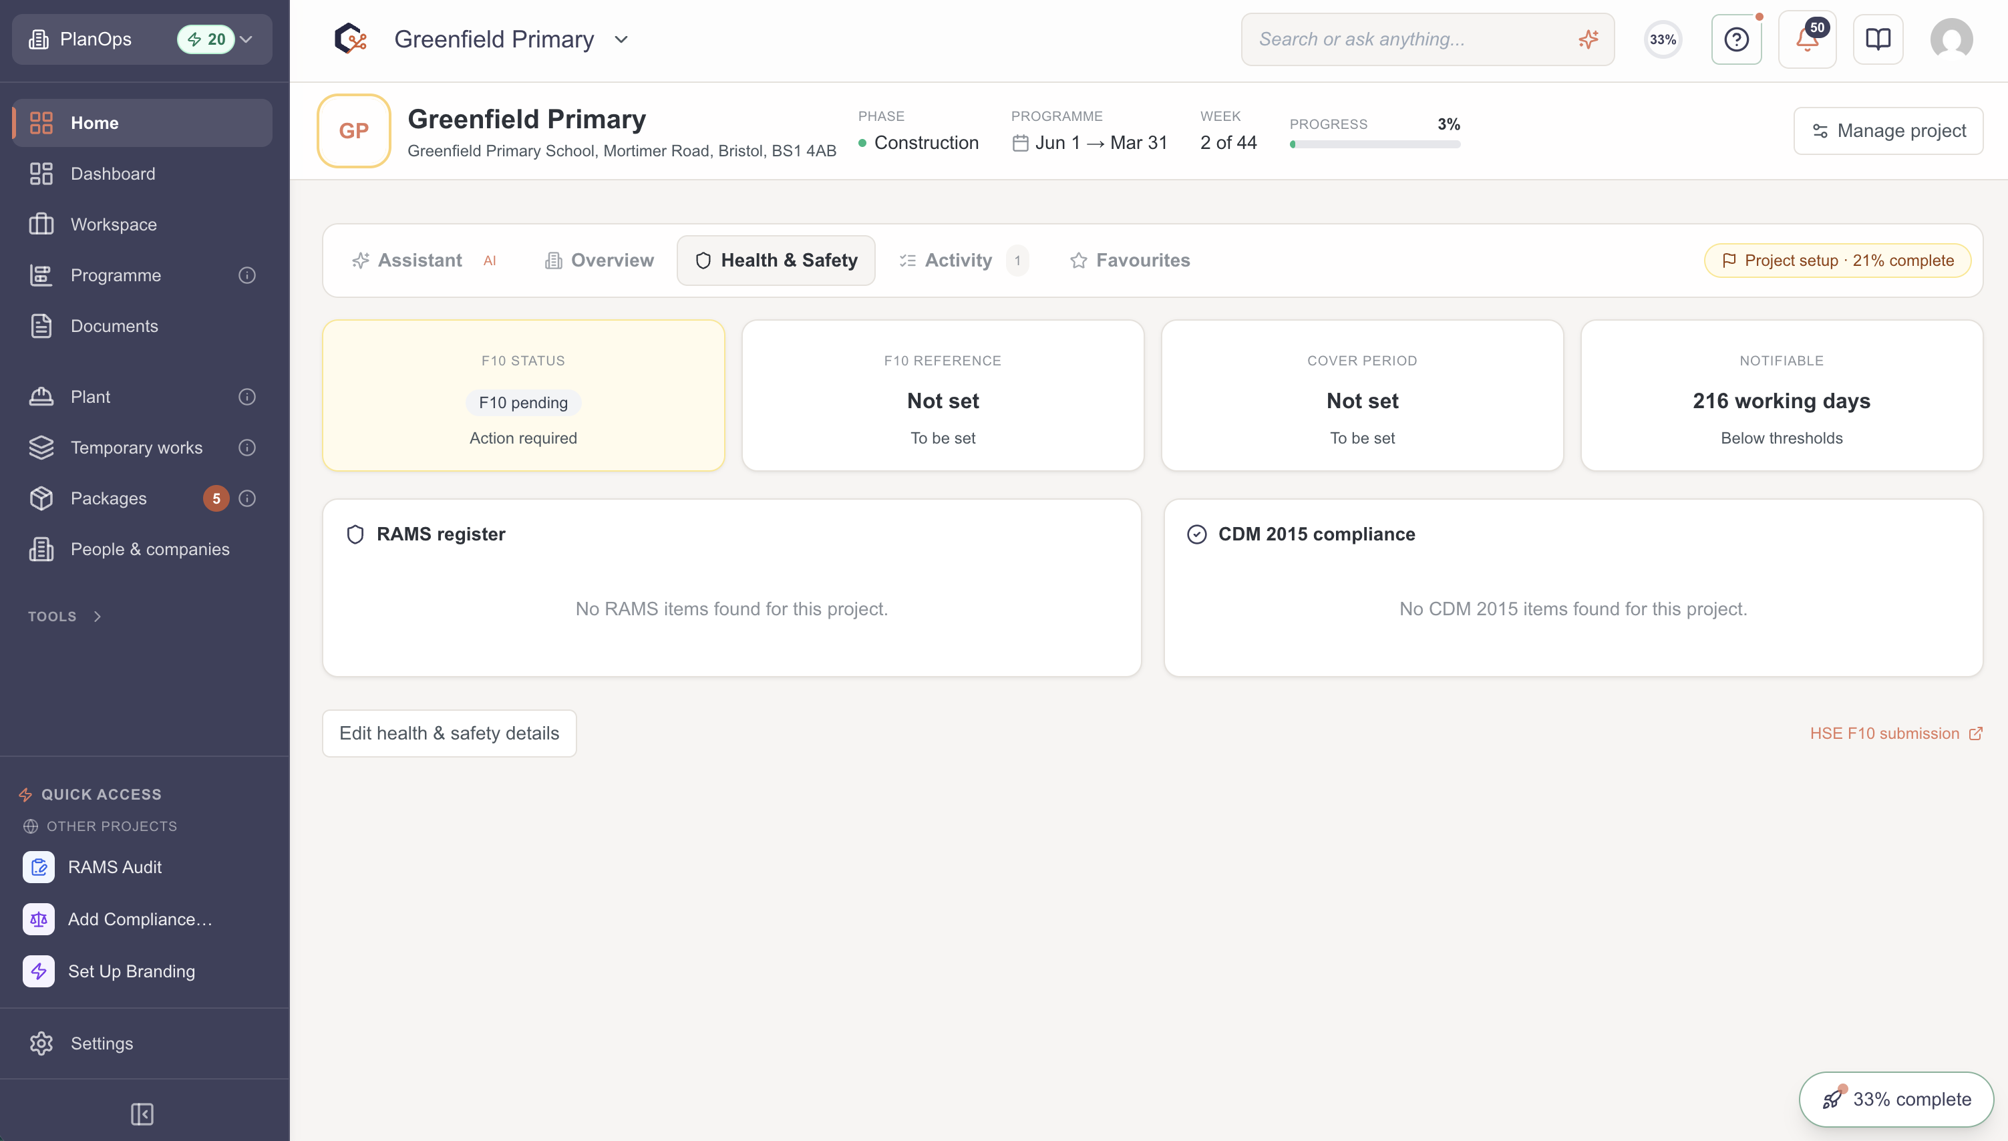Focus the Search or ask anything field
This screenshot has width=2008, height=1141.
click(1428, 39)
